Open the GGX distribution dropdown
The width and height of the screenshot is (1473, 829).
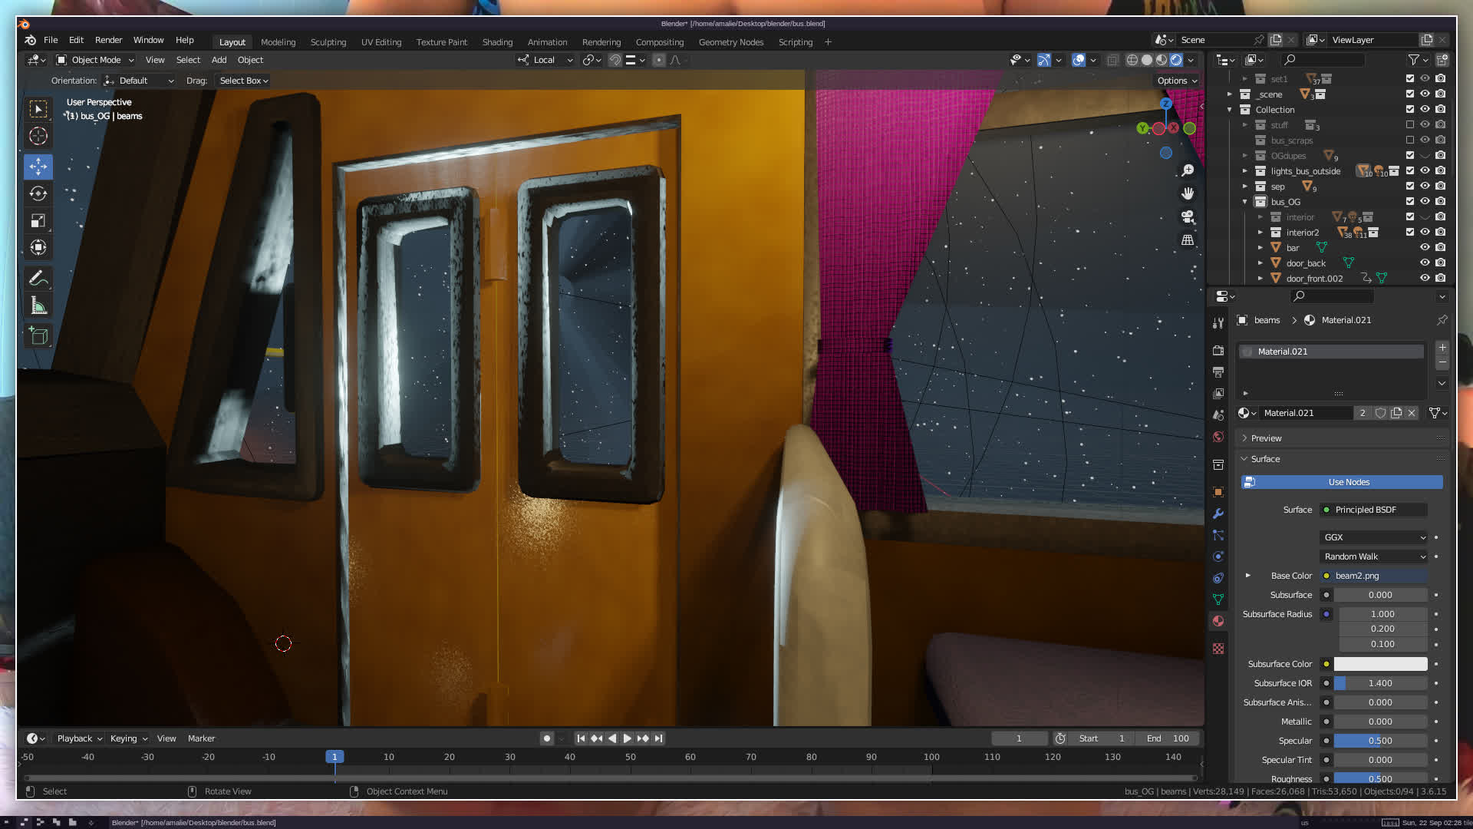1373,537
